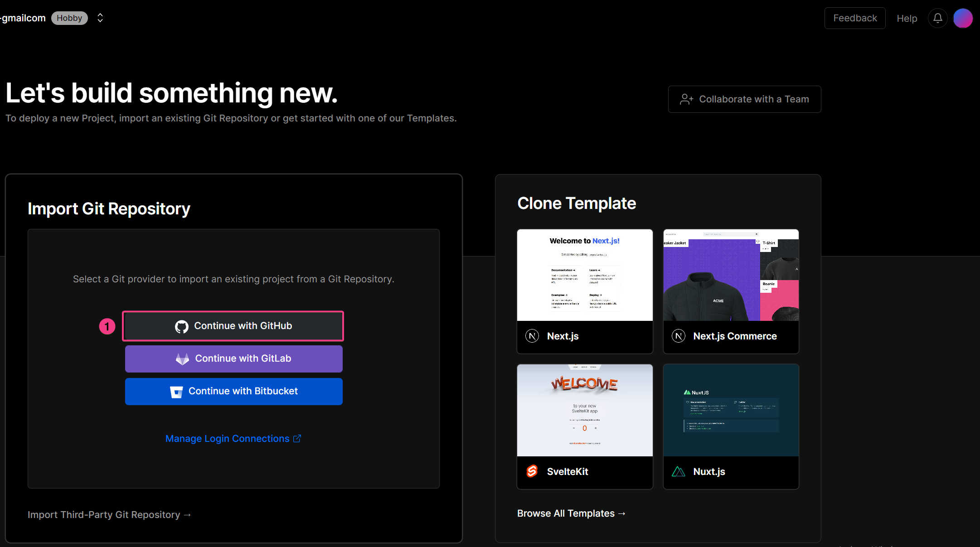The width and height of the screenshot is (980, 547).
Task: Click the SvelteKit title text
Action: coord(568,472)
